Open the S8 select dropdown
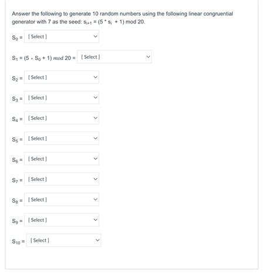The width and height of the screenshot is (278, 273). [x=62, y=200]
